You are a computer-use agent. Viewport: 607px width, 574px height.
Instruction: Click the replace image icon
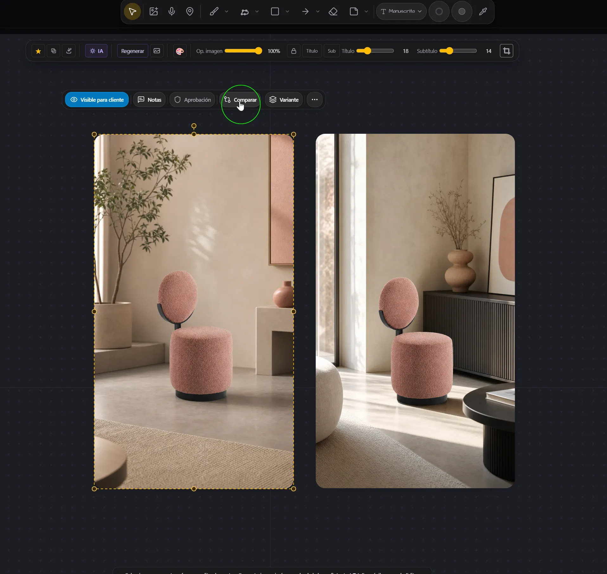(157, 51)
